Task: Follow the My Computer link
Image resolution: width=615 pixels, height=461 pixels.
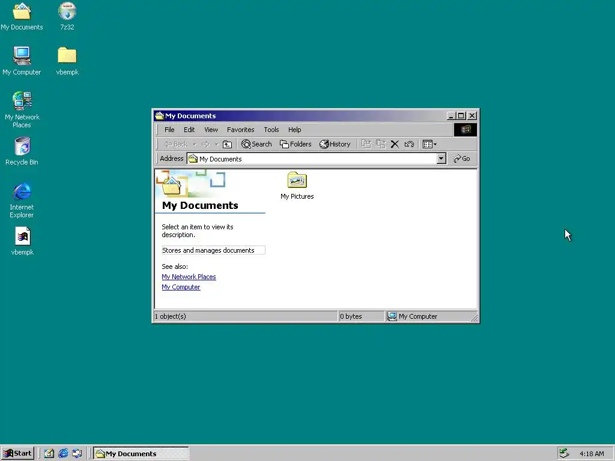Action: point(181,287)
